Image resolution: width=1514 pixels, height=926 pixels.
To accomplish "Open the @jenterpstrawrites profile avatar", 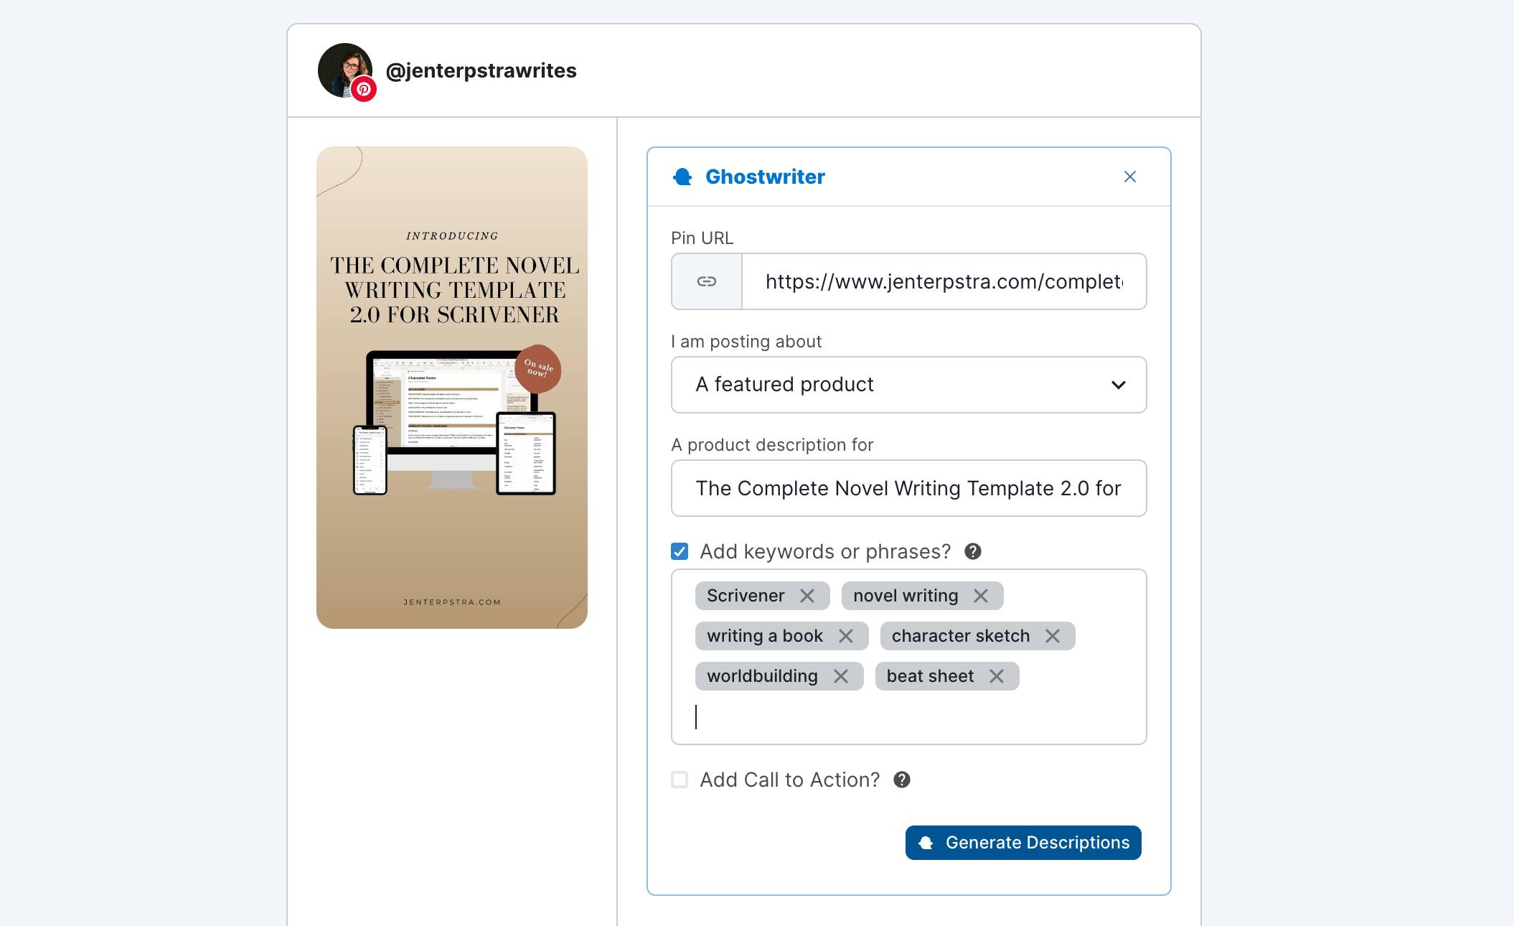I will pyautogui.click(x=345, y=70).
